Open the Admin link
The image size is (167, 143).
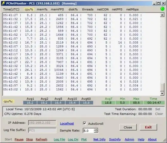pos(129,139)
